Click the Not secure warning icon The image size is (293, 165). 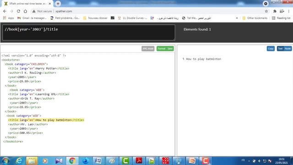(34, 11)
